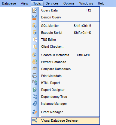
Task: Open Grant Manager
Action: point(66,112)
